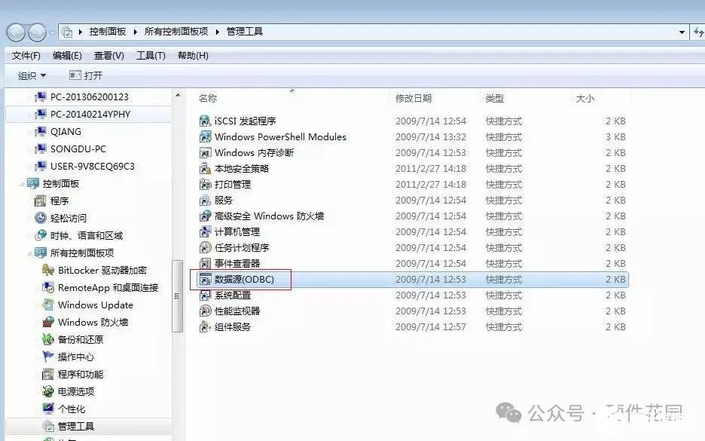Click the Back navigation button

(16, 32)
